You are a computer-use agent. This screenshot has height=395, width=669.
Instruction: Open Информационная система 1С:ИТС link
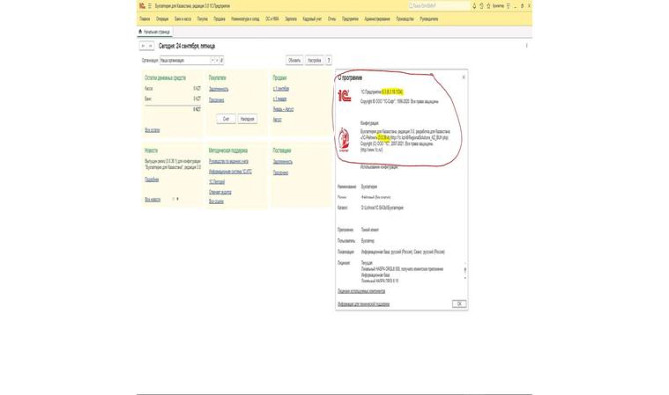[x=230, y=172]
